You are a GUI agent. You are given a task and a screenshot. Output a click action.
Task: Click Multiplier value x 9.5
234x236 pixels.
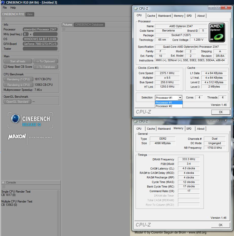pyautogui.click(x=167, y=78)
